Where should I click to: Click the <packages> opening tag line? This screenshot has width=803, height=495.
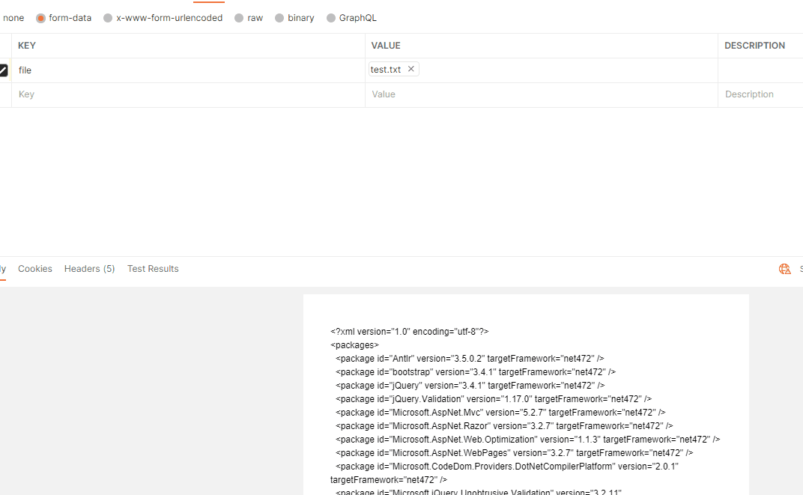(x=354, y=345)
